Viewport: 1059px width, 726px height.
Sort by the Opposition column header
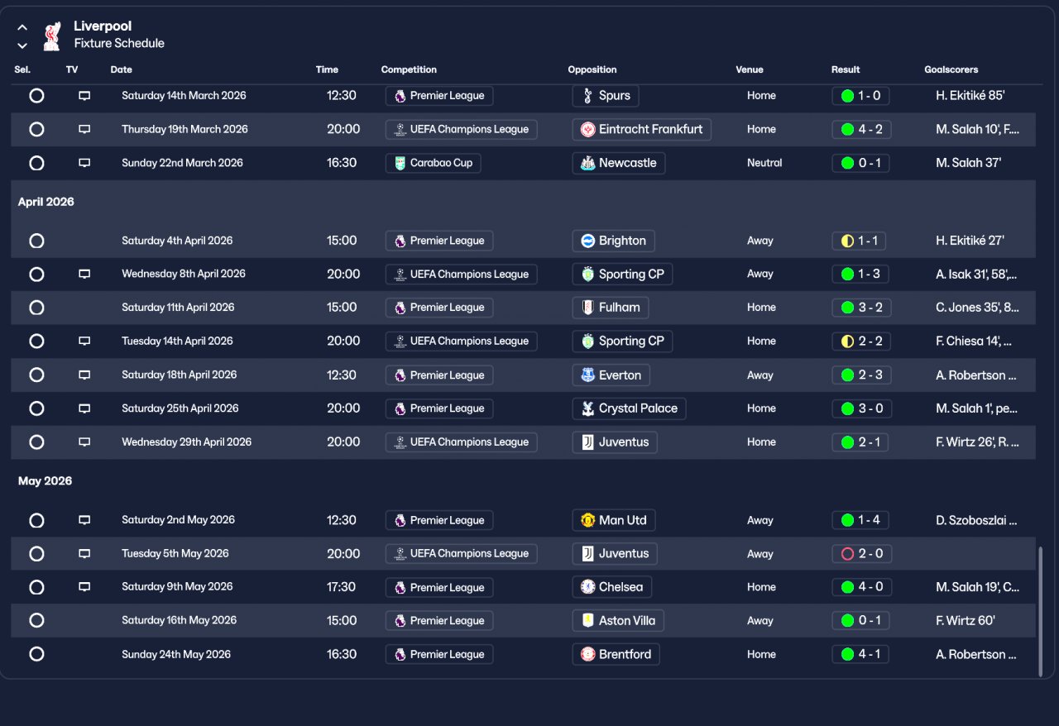(x=592, y=69)
